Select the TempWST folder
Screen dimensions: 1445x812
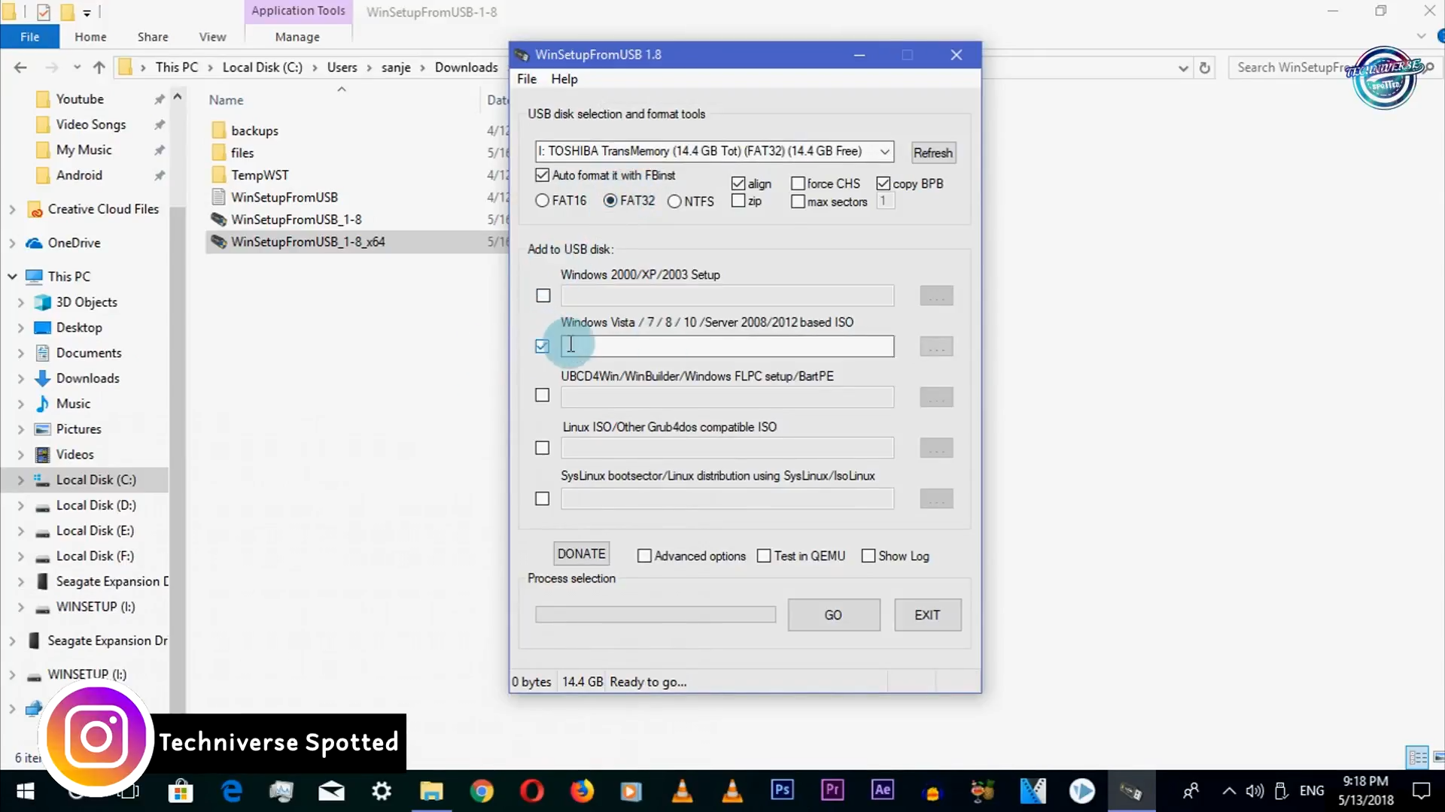pyautogui.click(x=260, y=174)
